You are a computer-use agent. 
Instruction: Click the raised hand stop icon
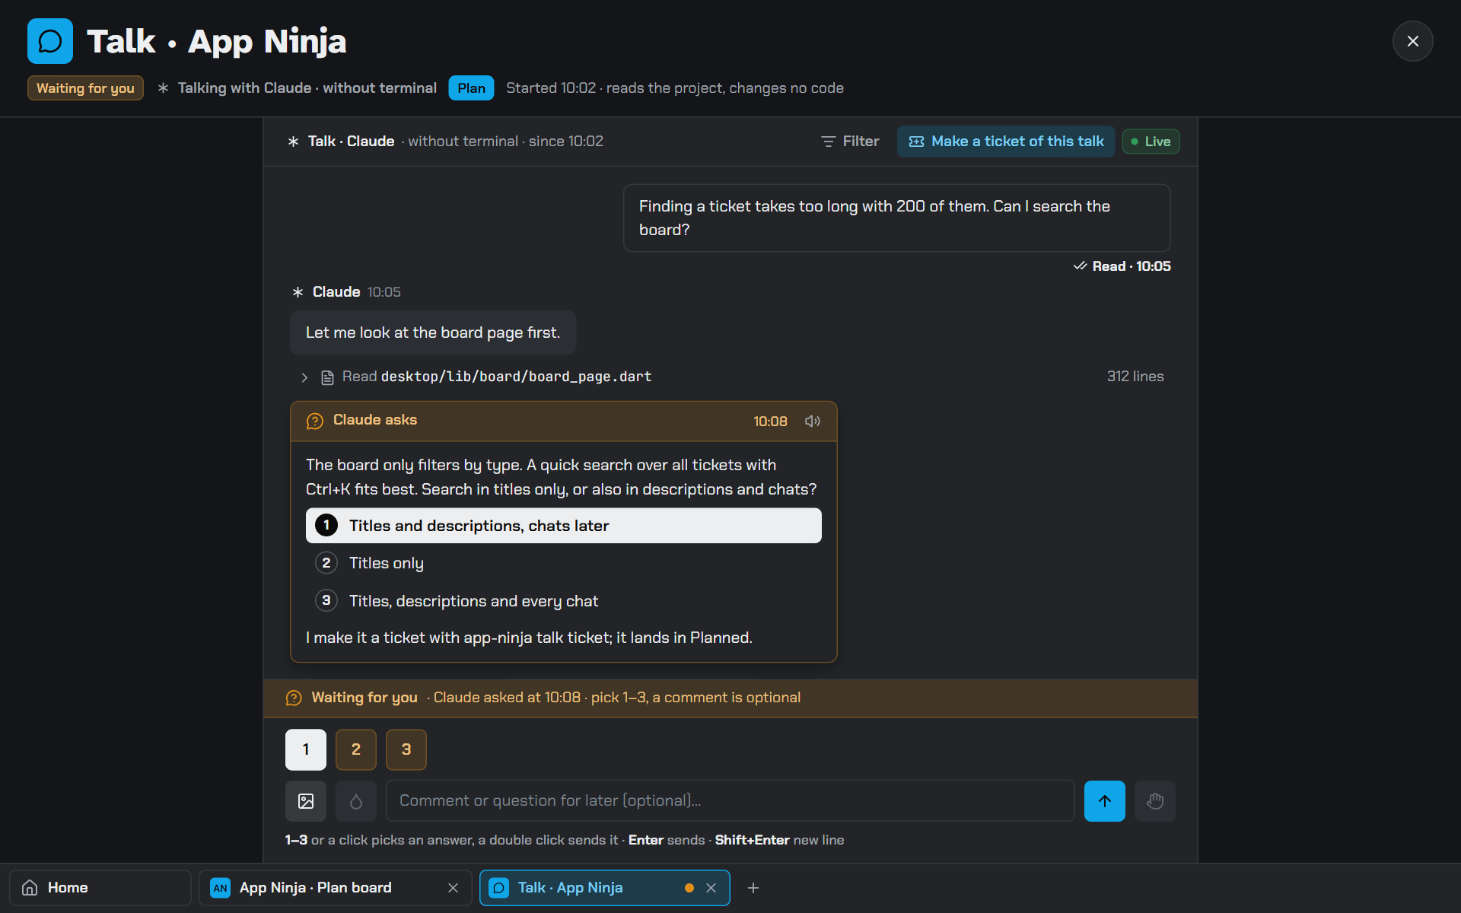(x=1155, y=801)
